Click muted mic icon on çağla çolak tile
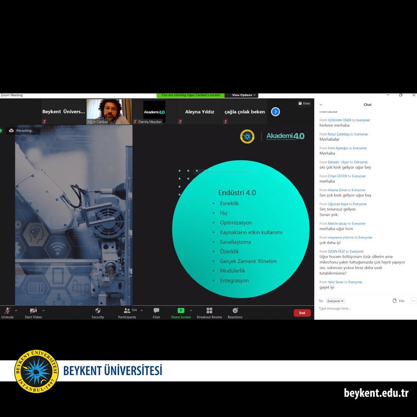Image resolution: width=417 pixels, height=417 pixels. coord(225,122)
